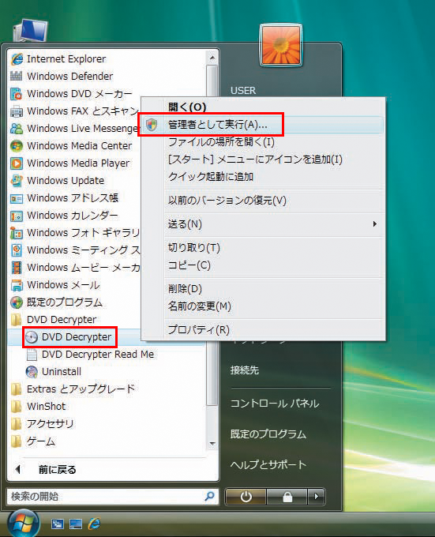Click the Windows Update icon
This screenshot has width=435, height=537.
tap(17, 181)
